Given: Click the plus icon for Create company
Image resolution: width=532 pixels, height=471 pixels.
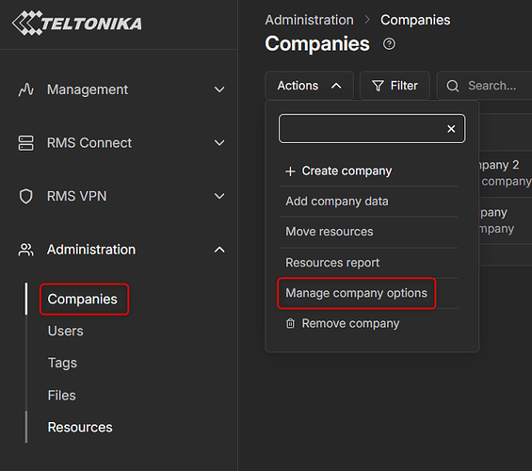Looking at the screenshot, I should coord(290,171).
